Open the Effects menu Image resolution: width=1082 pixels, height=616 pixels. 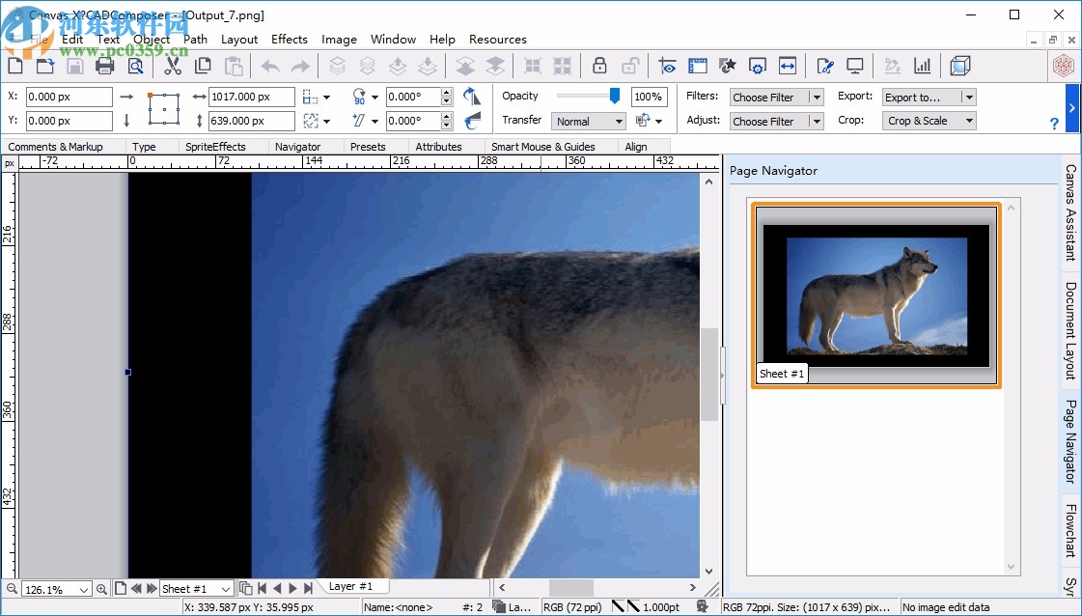(289, 40)
